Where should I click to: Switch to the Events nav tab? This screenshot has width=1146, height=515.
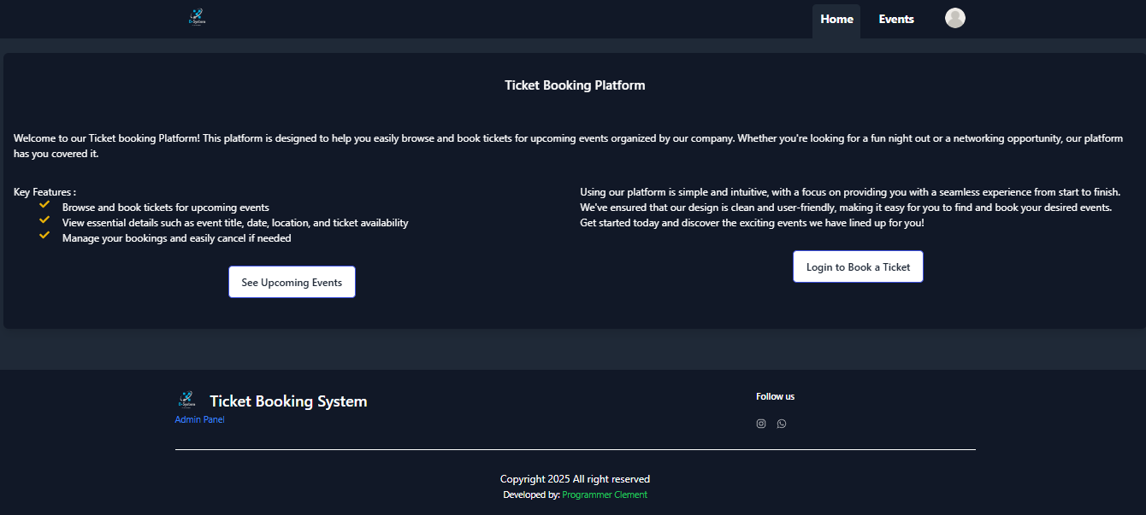click(896, 20)
